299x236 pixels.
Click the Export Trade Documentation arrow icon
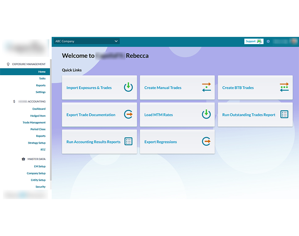(x=128, y=114)
